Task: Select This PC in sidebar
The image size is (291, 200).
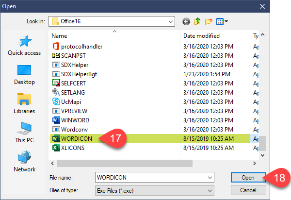Action: [x=24, y=132]
